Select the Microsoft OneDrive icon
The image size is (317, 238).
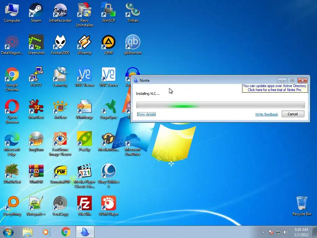[x=132, y=144]
